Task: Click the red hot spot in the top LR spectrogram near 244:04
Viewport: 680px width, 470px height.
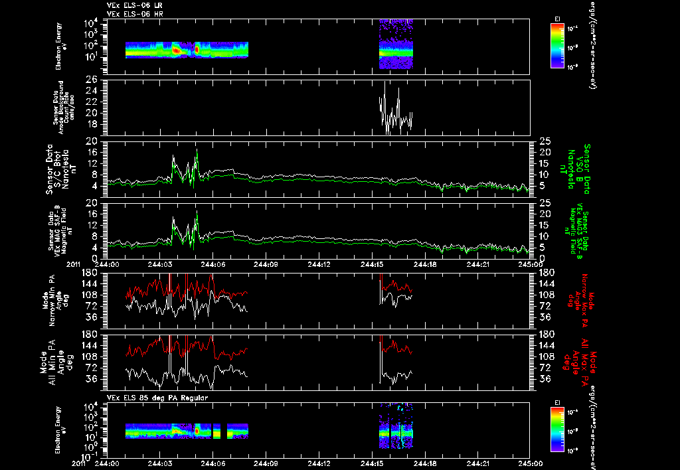Action: click(x=176, y=50)
